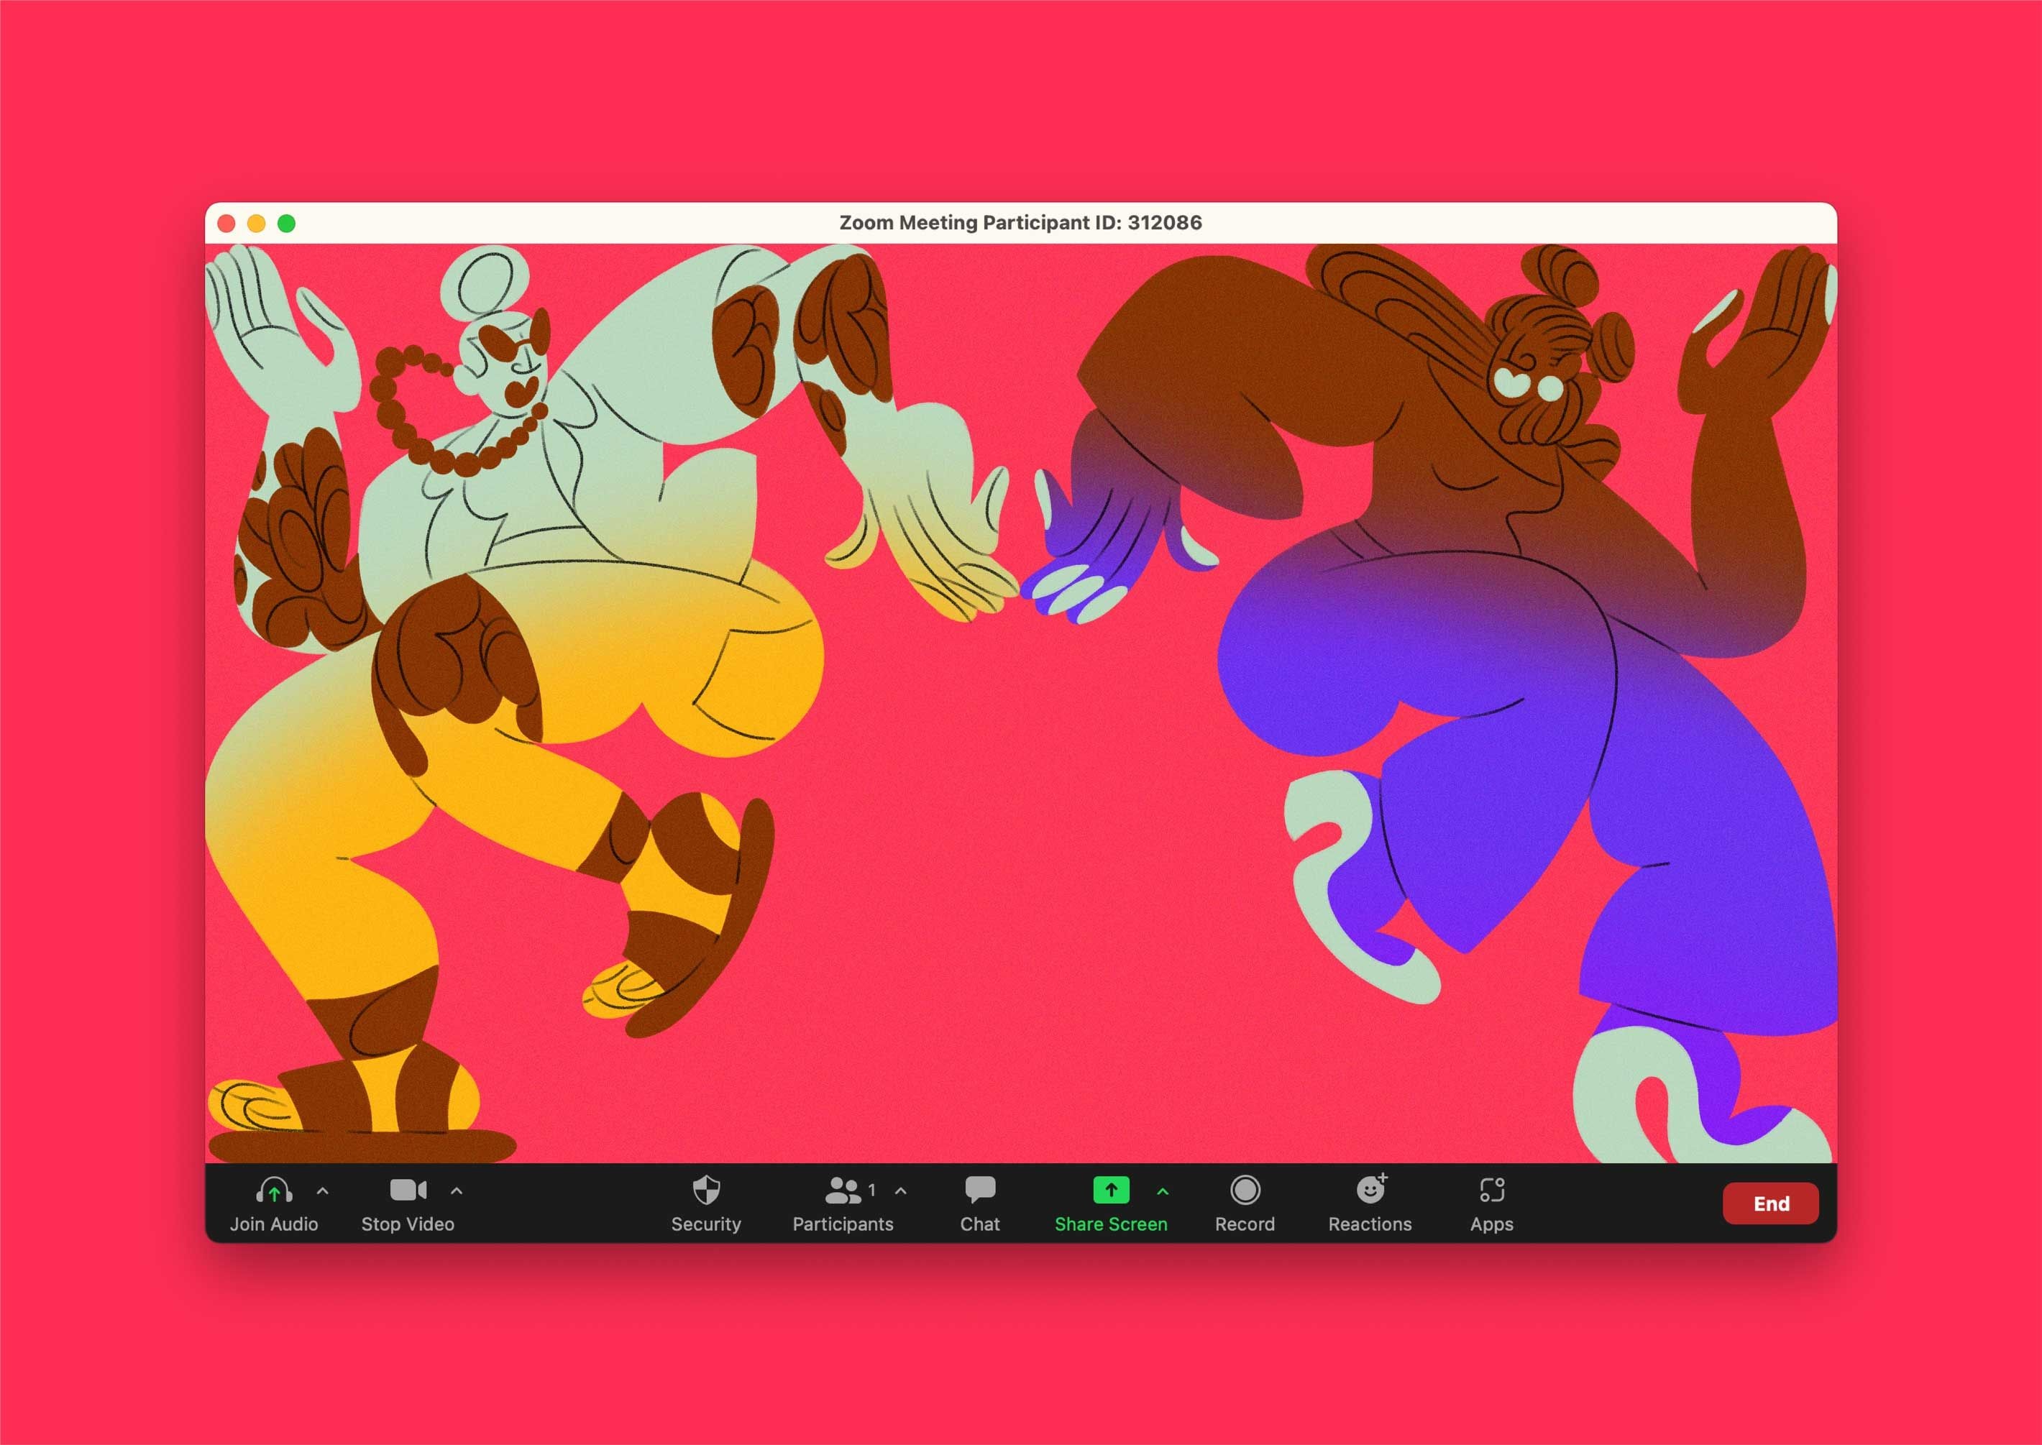Image resolution: width=2042 pixels, height=1445 pixels.
Task: Expand the Participants chevron menu
Action: pos(900,1191)
